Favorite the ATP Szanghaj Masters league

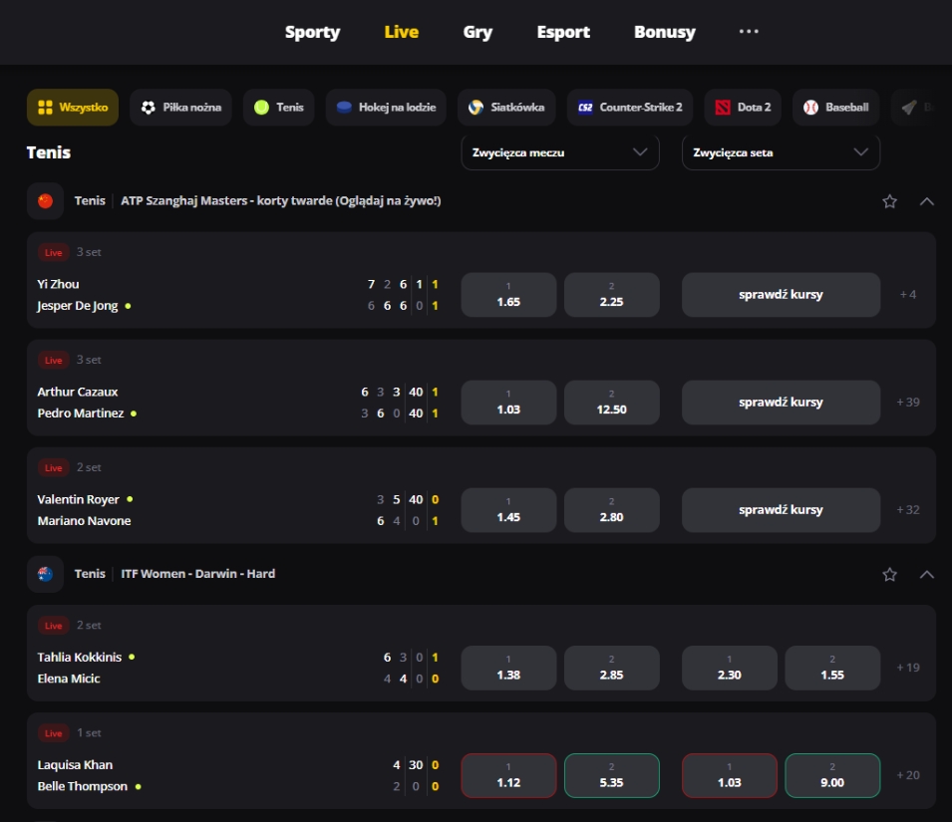889,201
